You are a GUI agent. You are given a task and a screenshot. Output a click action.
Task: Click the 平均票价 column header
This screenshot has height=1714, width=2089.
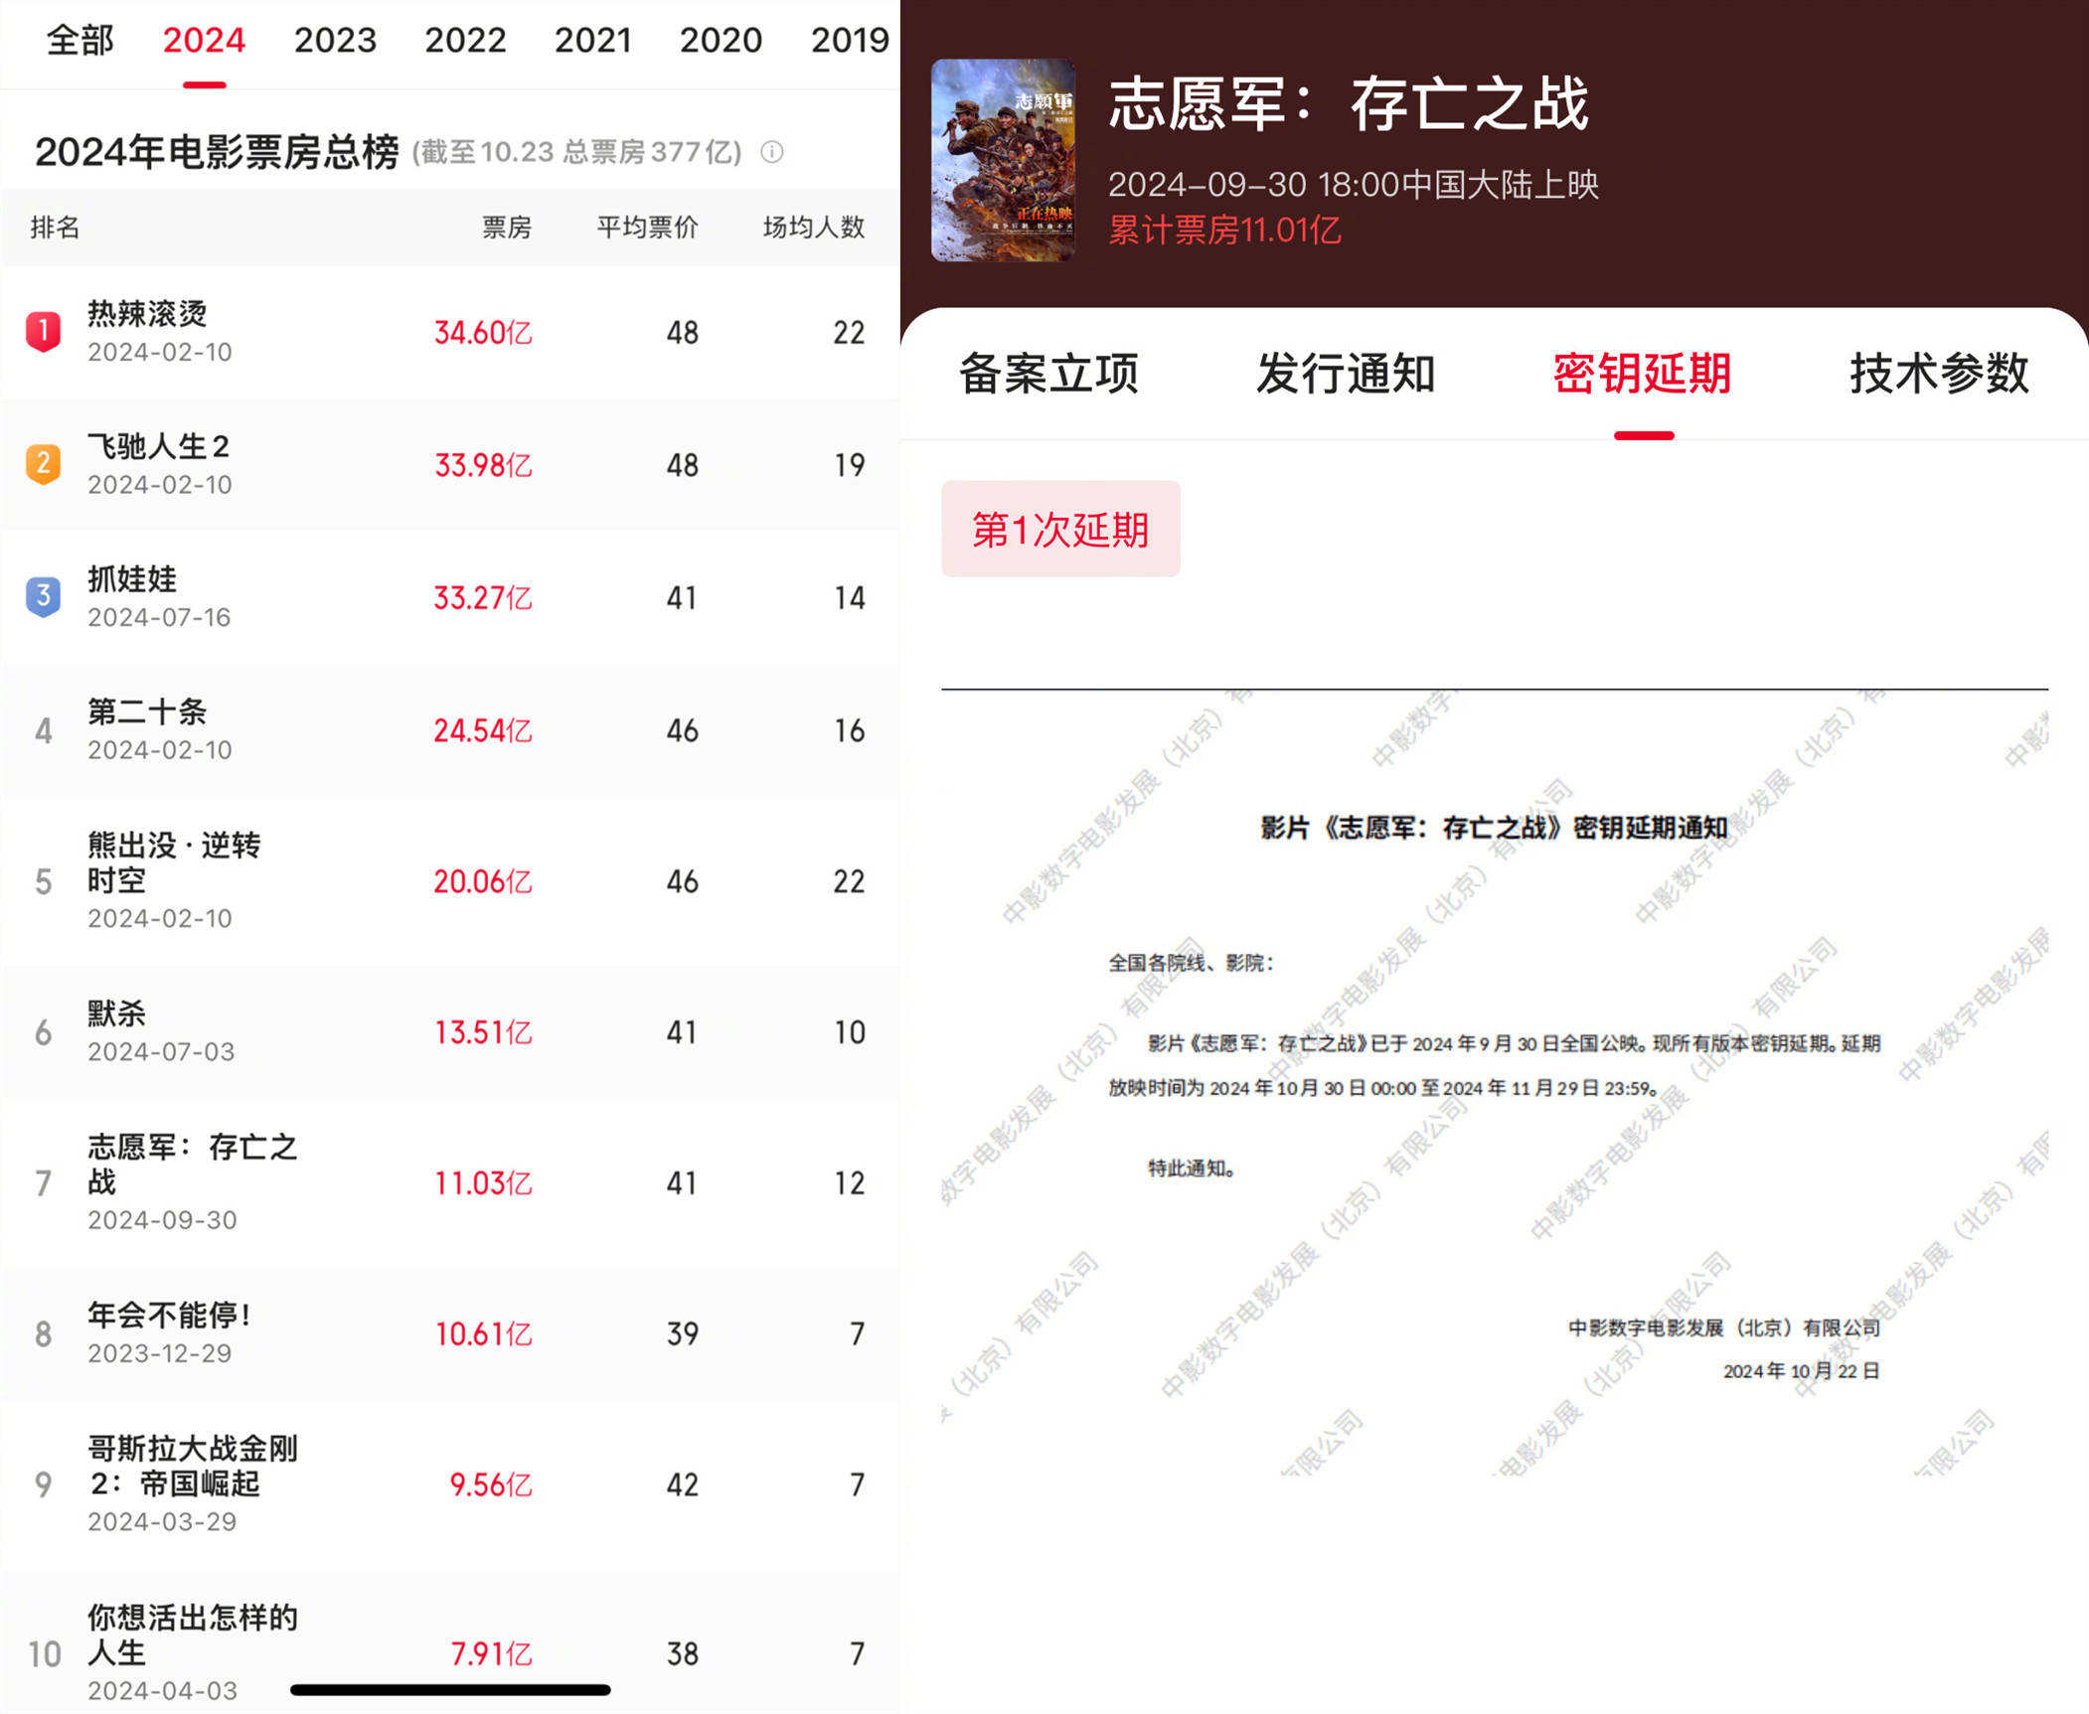[x=647, y=228]
